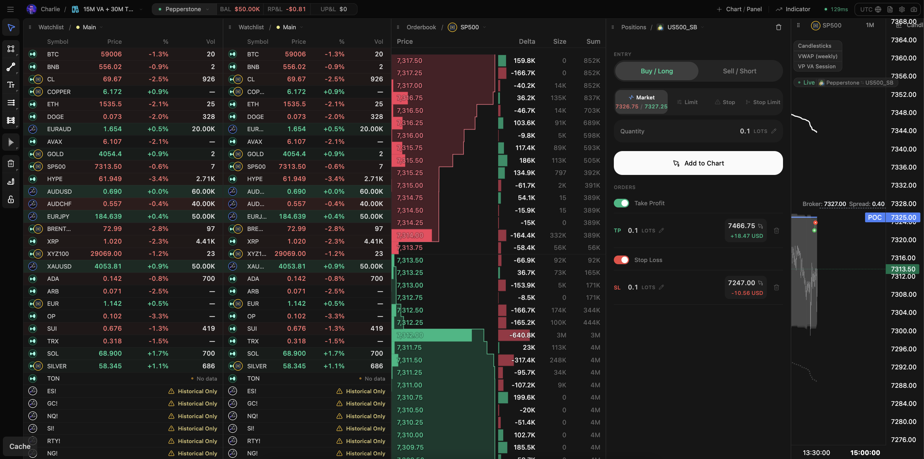Take a screenshot with camera icon

click(914, 9)
